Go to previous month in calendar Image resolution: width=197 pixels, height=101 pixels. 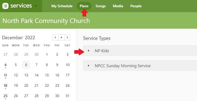pyautogui.click(x=55, y=37)
